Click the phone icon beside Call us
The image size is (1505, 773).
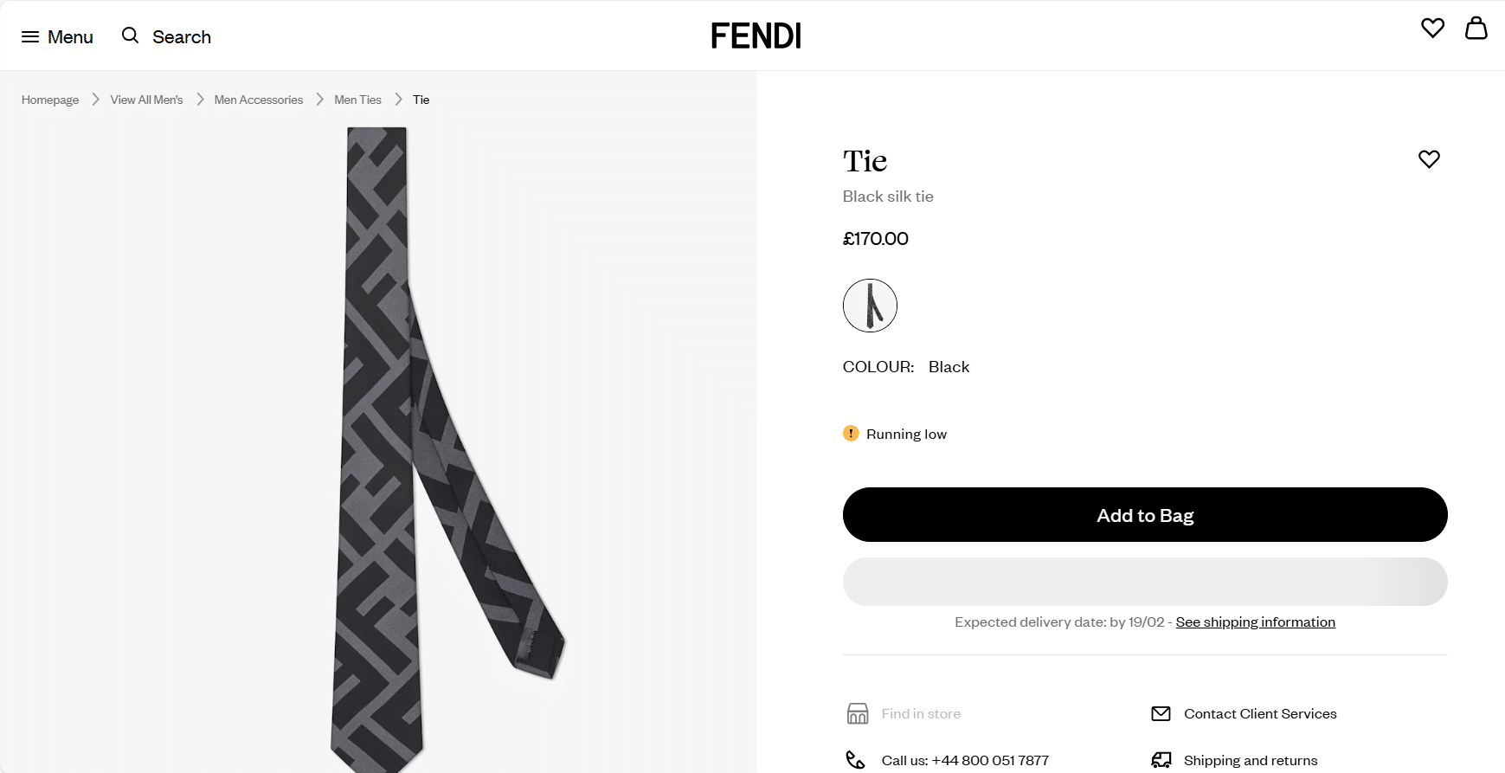pyautogui.click(x=855, y=760)
